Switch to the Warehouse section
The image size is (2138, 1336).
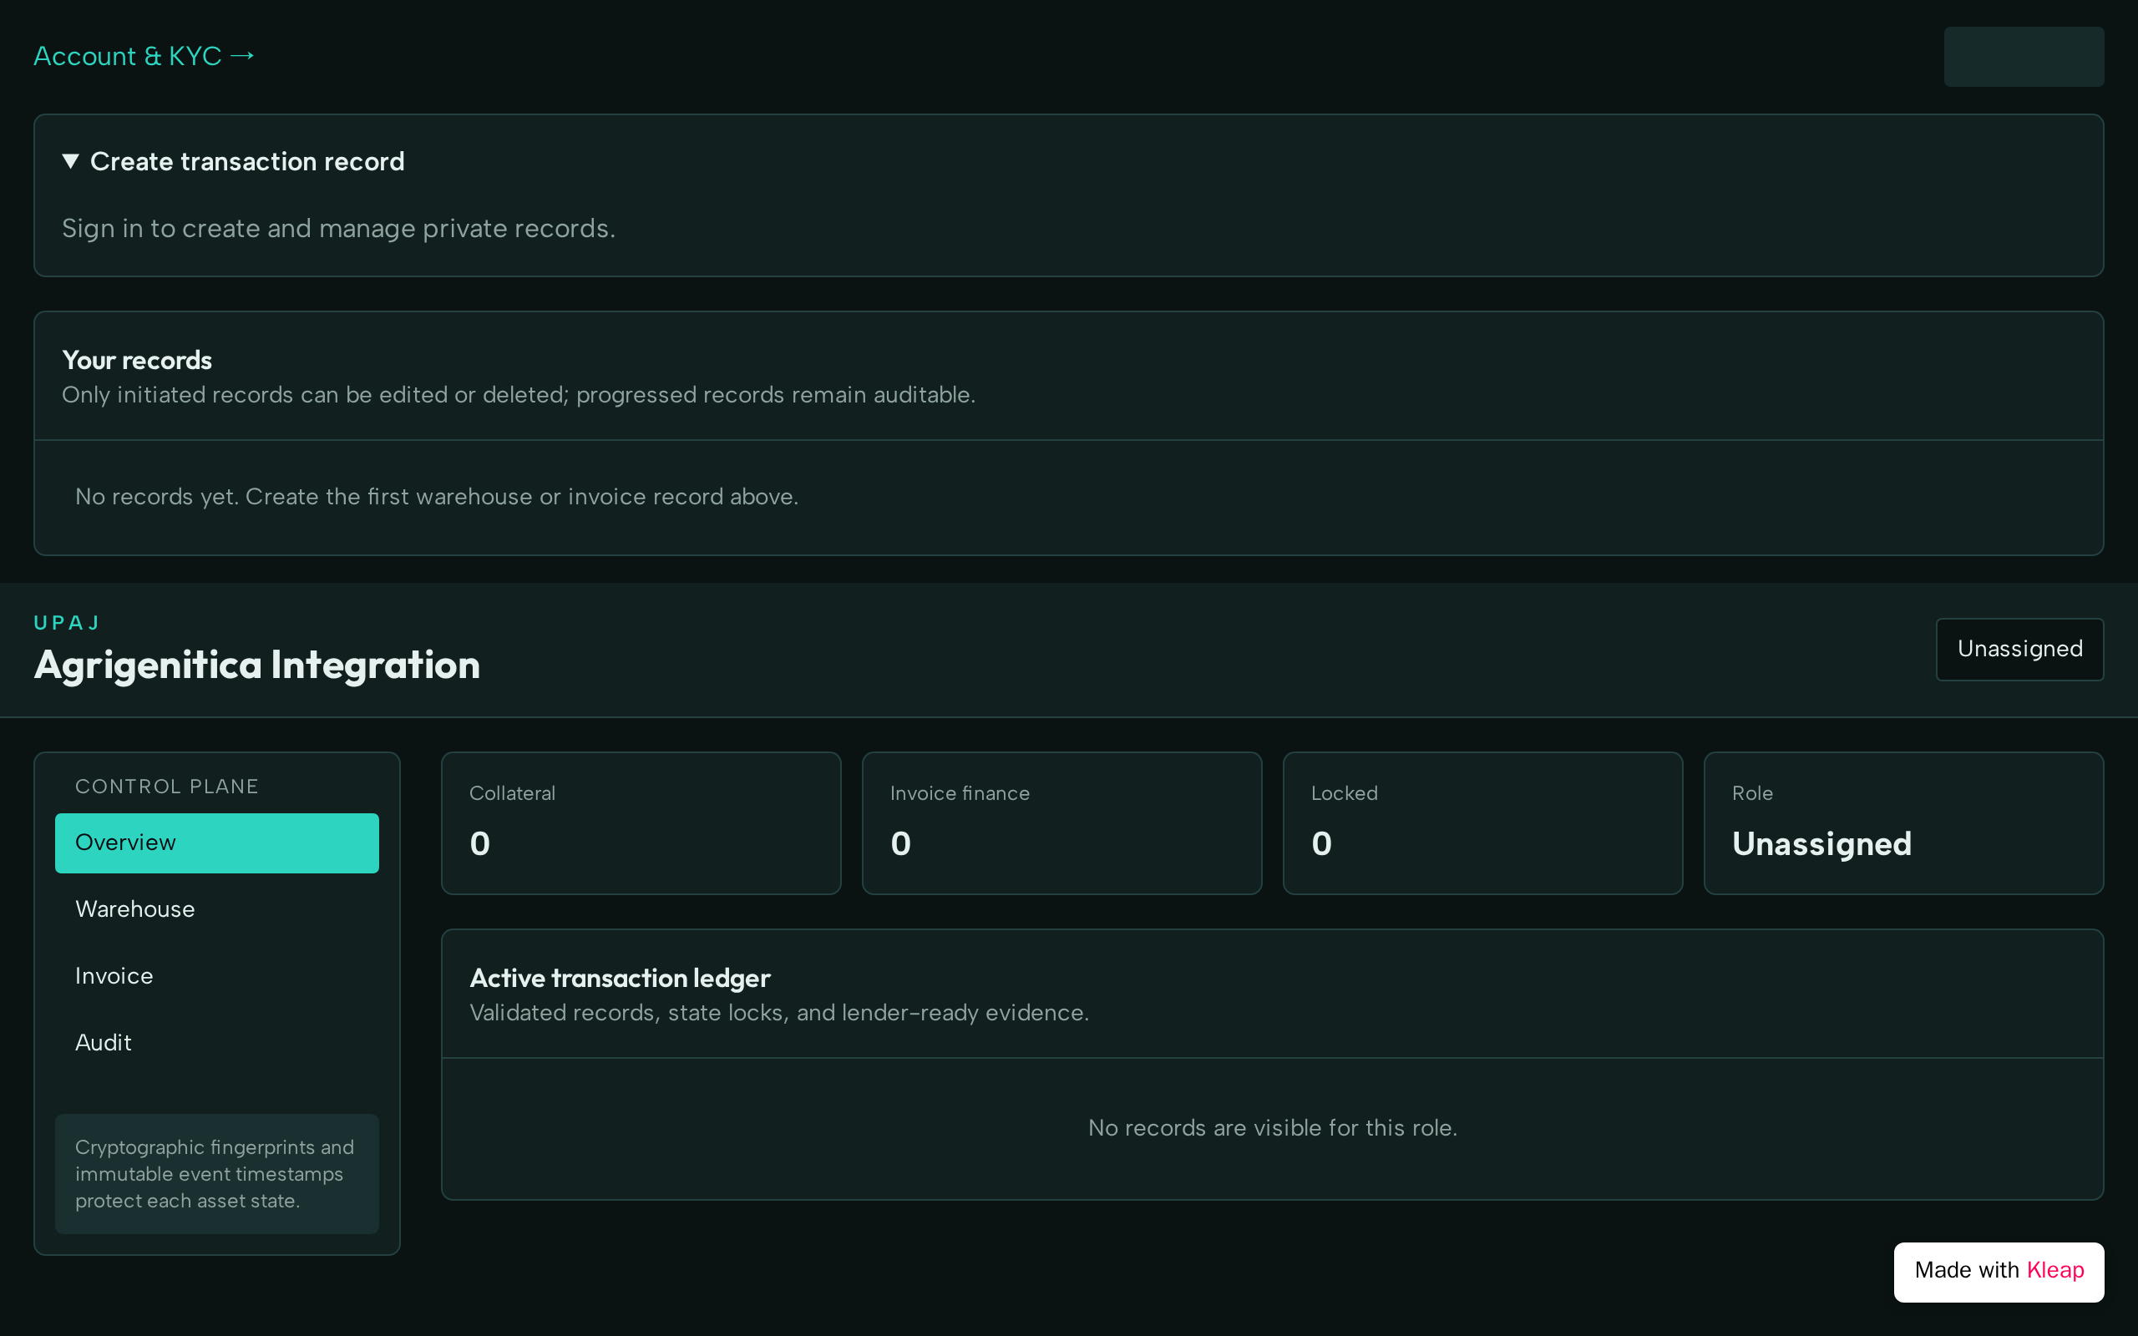click(x=216, y=909)
